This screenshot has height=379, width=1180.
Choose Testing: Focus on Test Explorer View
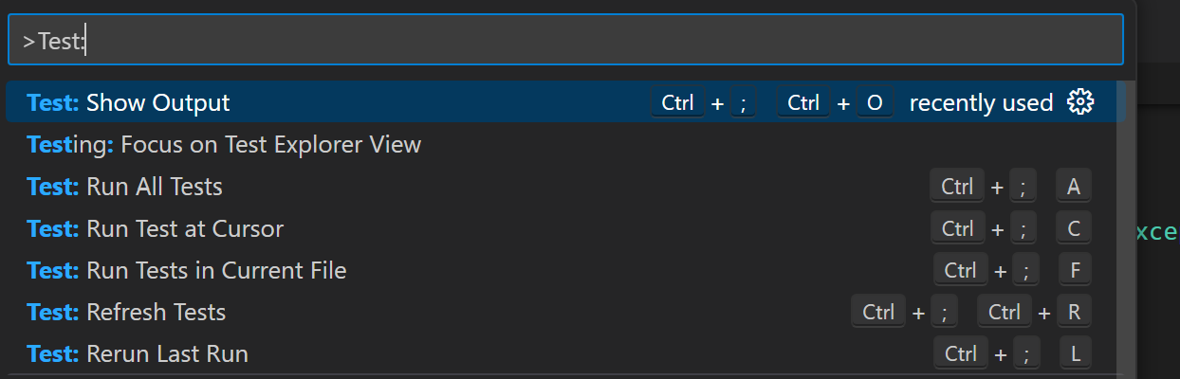click(224, 145)
